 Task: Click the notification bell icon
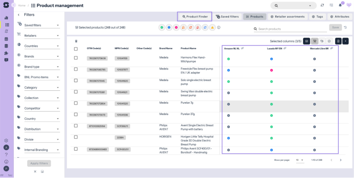pyautogui.click(x=339, y=6)
